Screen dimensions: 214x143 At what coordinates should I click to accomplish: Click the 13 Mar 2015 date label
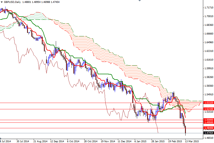click(192, 141)
